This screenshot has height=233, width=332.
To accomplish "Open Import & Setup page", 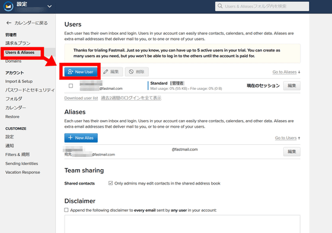I will [x=19, y=82].
